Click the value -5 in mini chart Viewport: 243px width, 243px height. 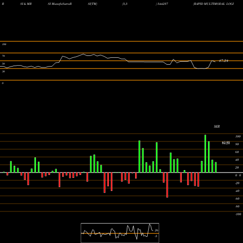156,236
